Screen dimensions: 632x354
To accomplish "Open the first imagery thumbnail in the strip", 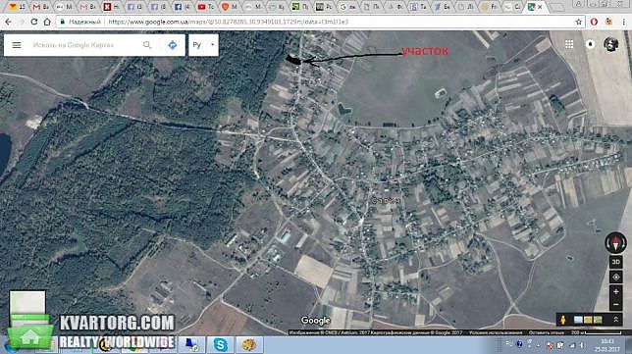I will click(578, 320).
